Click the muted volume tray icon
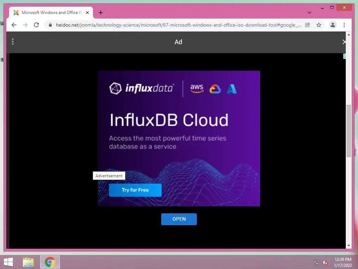The width and height of the screenshot is (358, 269). (325, 262)
